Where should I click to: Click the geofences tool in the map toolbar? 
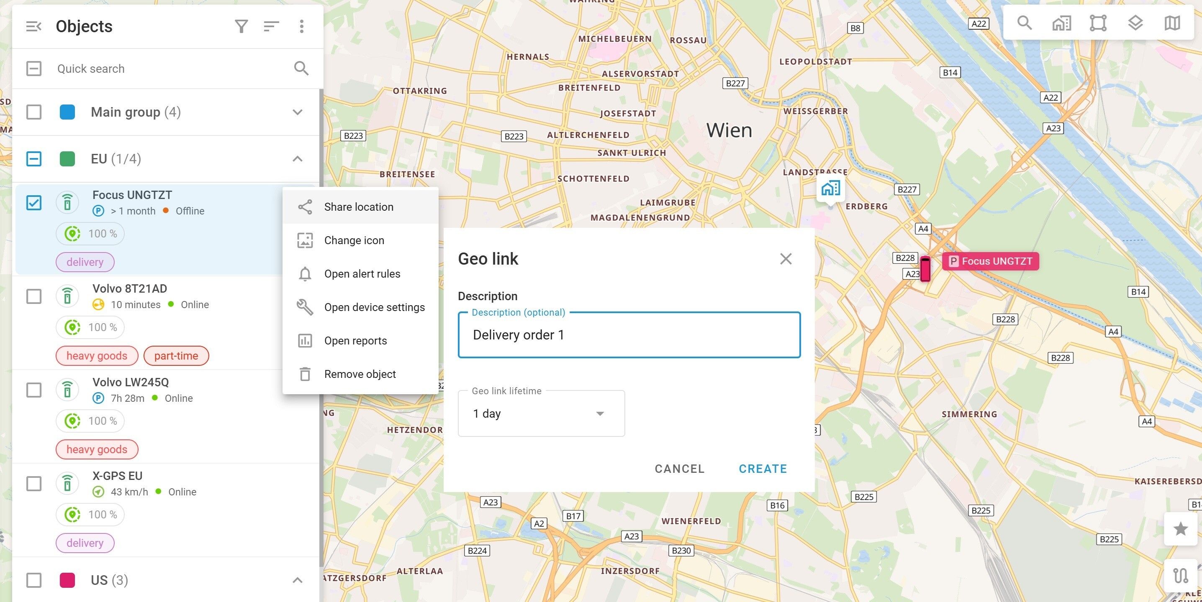1098,23
